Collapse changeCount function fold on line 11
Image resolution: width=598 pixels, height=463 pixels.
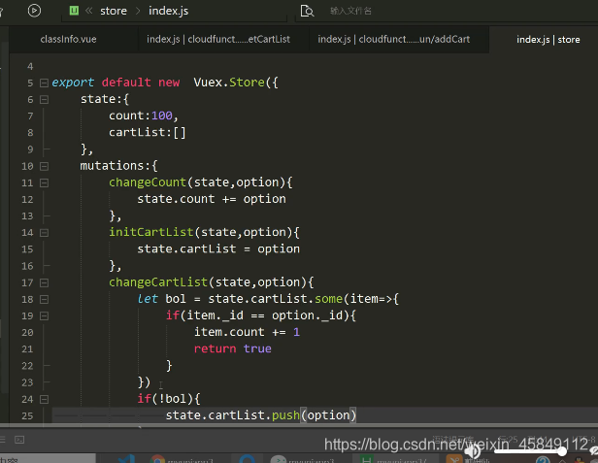tap(45, 183)
